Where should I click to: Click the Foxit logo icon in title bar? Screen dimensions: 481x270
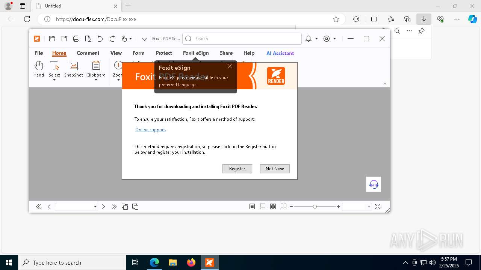point(37,39)
